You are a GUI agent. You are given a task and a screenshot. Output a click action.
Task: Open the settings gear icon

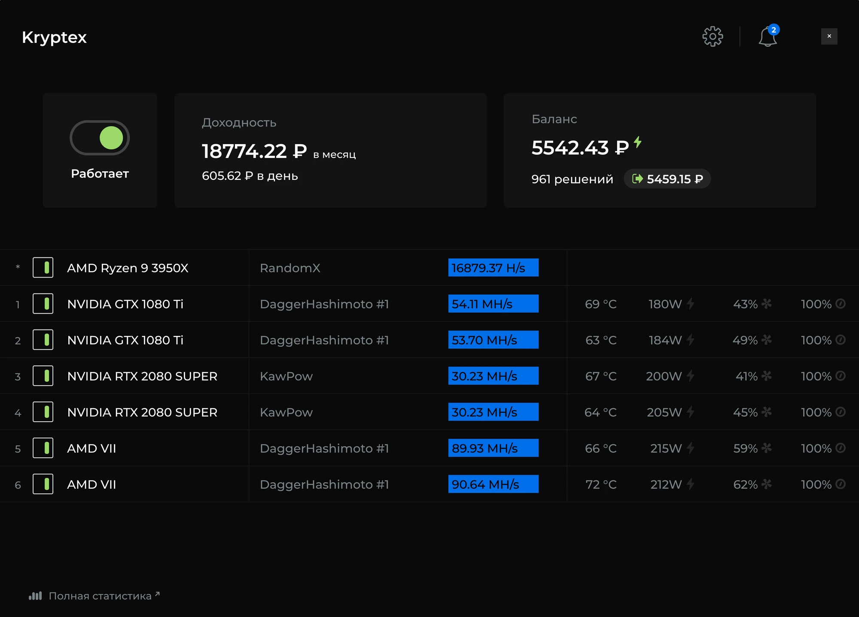pos(713,36)
